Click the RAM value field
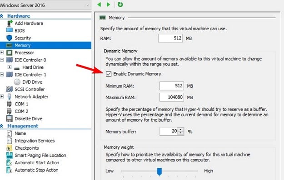This screenshot has height=180, width=284. 170,38
